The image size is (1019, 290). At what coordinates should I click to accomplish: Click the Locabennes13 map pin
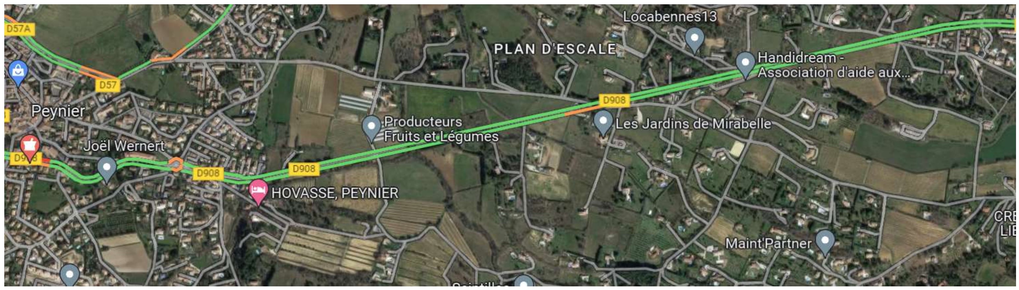pos(694,39)
